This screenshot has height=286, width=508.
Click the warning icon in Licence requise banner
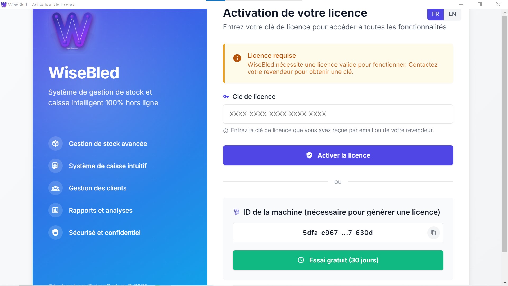[x=237, y=58]
